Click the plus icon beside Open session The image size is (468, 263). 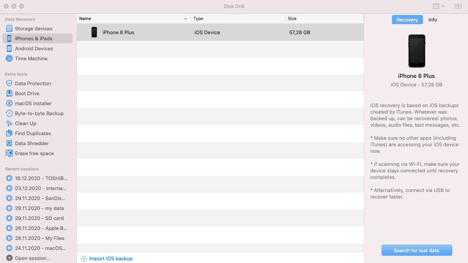pos(9,258)
